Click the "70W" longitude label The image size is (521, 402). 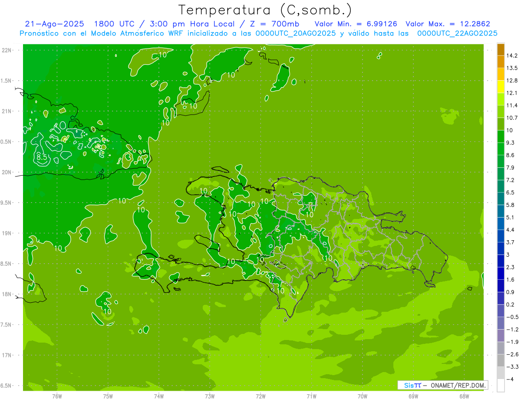363,397
